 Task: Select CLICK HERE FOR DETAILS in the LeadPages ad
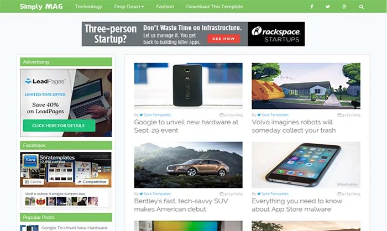pos(59,125)
